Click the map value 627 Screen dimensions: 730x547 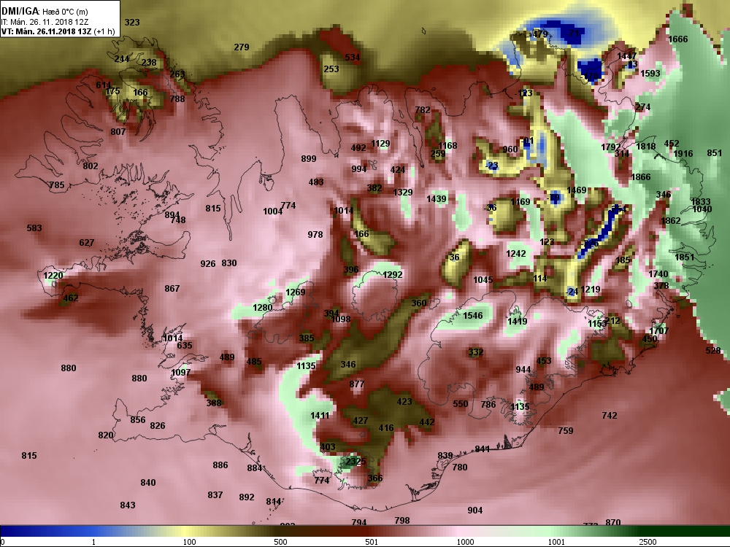(87, 242)
